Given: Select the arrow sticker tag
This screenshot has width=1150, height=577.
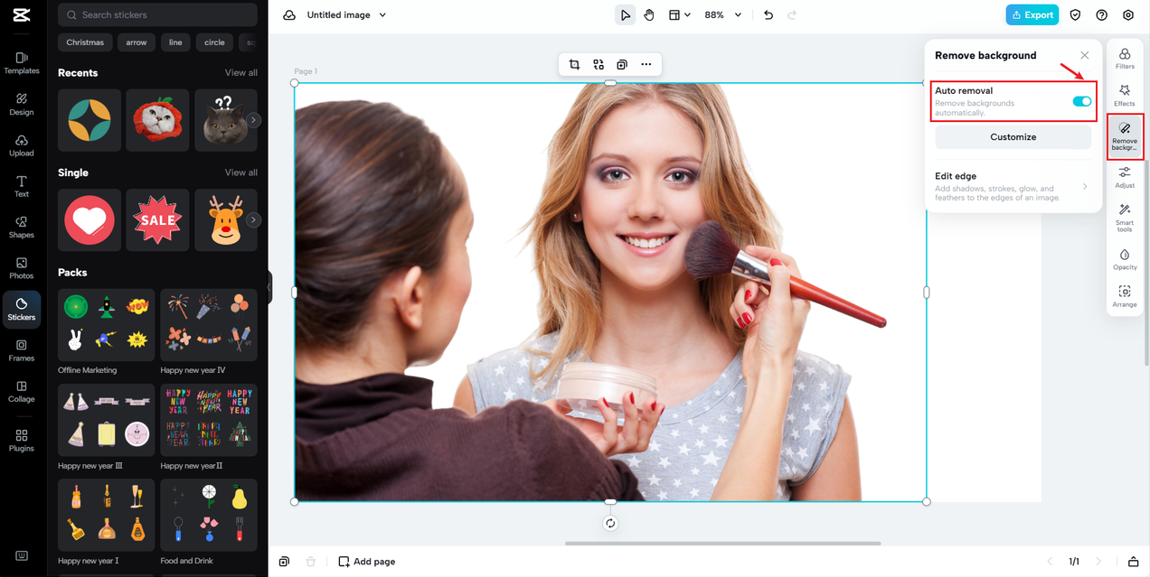Looking at the screenshot, I should click(137, 42).
